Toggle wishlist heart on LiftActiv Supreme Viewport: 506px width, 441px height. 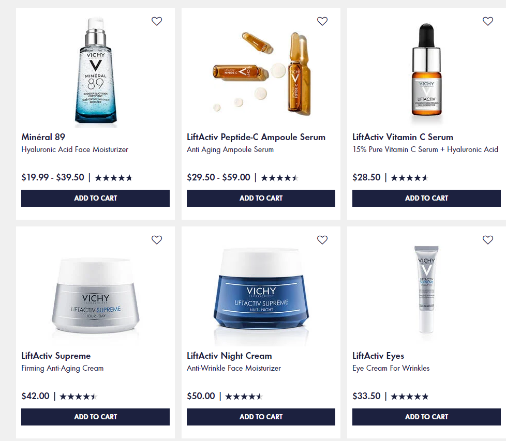[157, 240]
